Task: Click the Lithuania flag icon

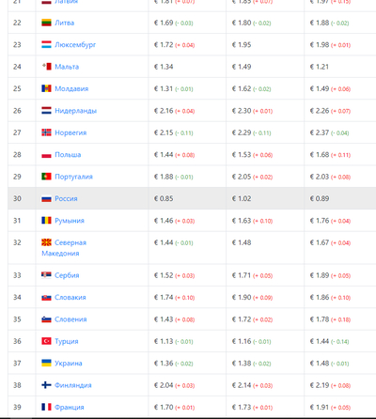Action: point(46,23)
